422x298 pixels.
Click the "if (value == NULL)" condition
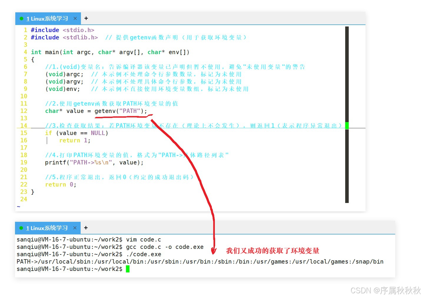[x=77, y=133]
